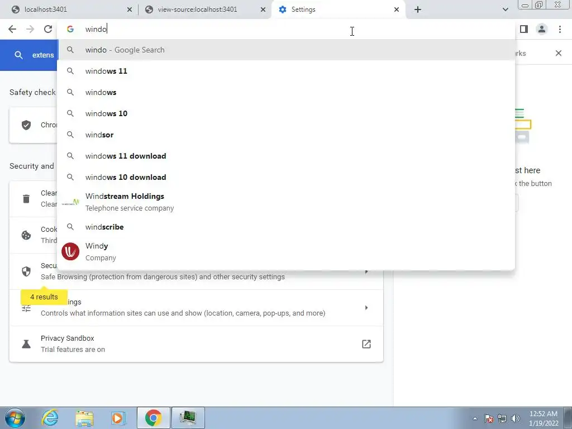Select 'windows 10 download' suggestion
572x429 pixels.
point(286,177)
